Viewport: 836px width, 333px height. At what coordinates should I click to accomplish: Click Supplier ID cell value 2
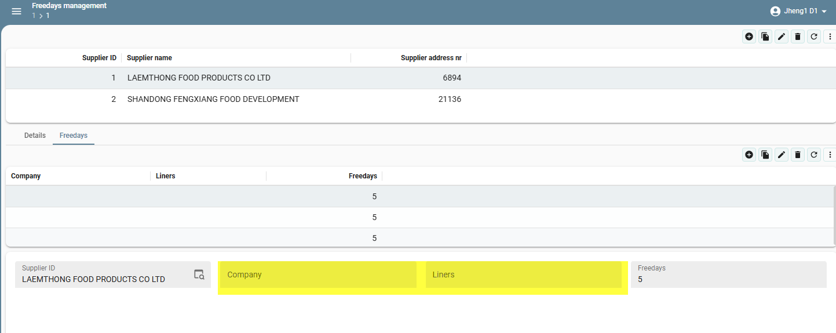(114, 99)
